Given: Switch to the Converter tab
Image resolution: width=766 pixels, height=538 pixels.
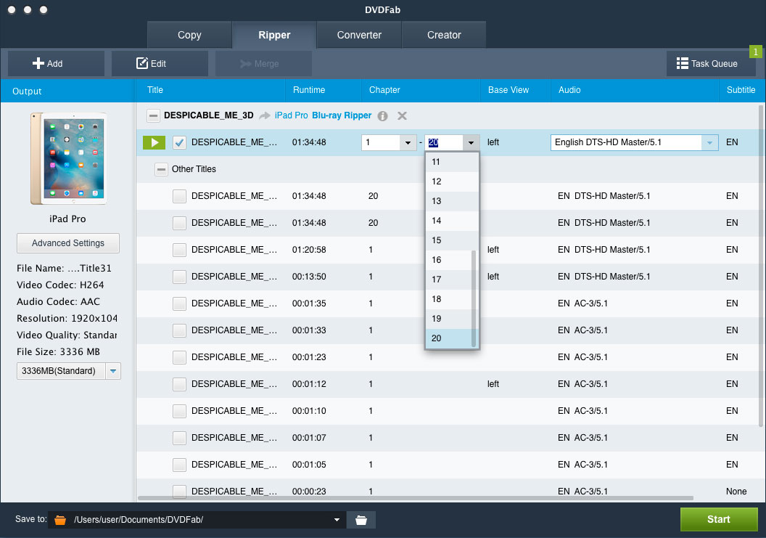Looking at the screenshot, I should coord(359,36).
